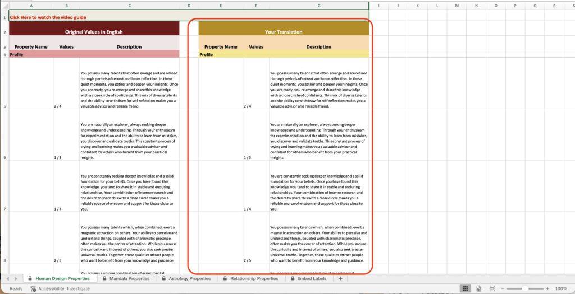Click the 'Your Translation' header cell

[284, 32]
